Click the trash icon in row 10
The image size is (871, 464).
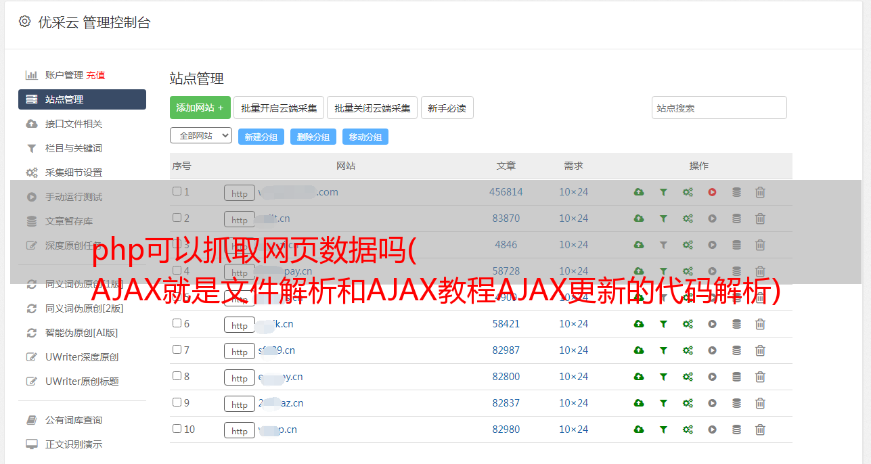pos(760,430)
